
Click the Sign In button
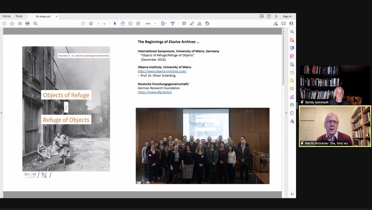287,16
